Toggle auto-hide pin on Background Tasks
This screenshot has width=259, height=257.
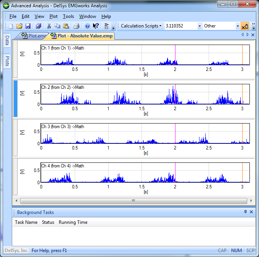[245, 212]
